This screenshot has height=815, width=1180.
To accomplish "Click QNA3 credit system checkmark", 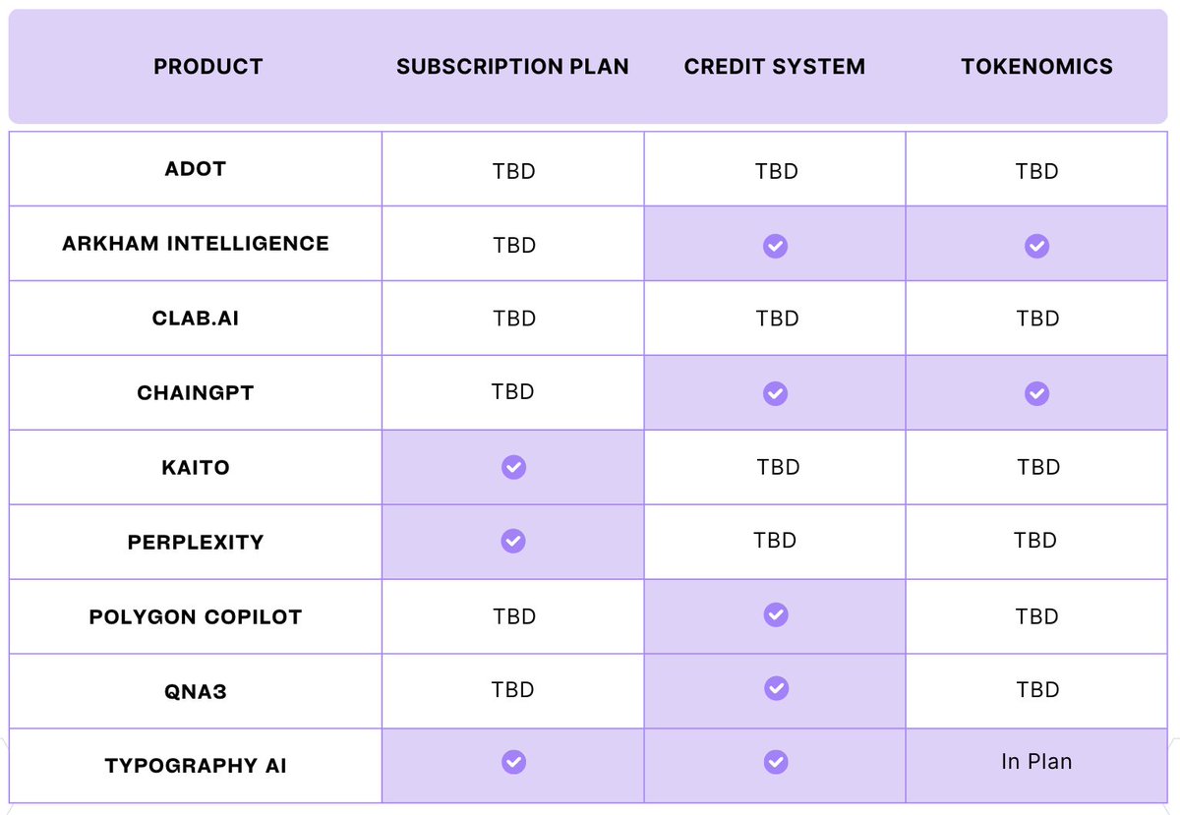I will click(x=775, y=687).
